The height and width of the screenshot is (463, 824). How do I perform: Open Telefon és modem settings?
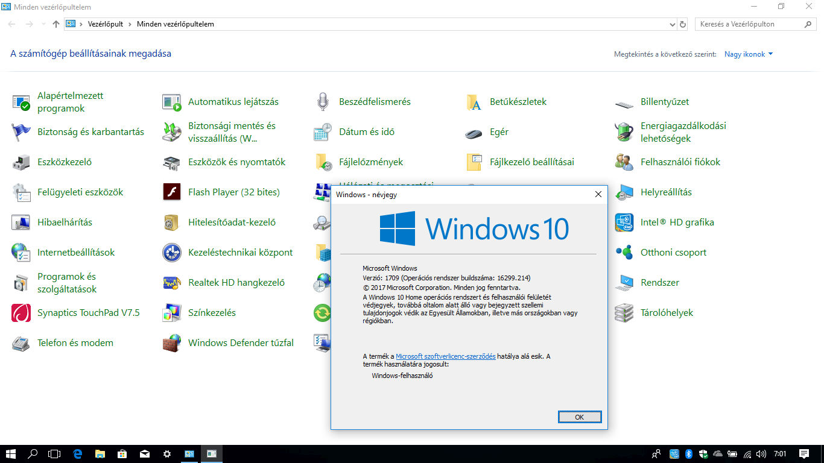(63, 343)
